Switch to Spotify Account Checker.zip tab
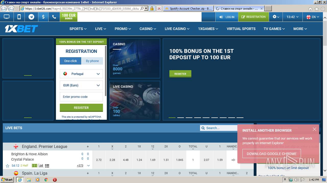This screenshot has height=183, width=327. click(x=188, y=8)
